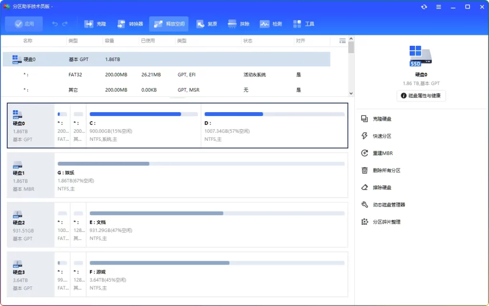Redo the operation arrow
The width and height of the screenshot is (489, 306).
pyautogui.click(x=65, y=24)
